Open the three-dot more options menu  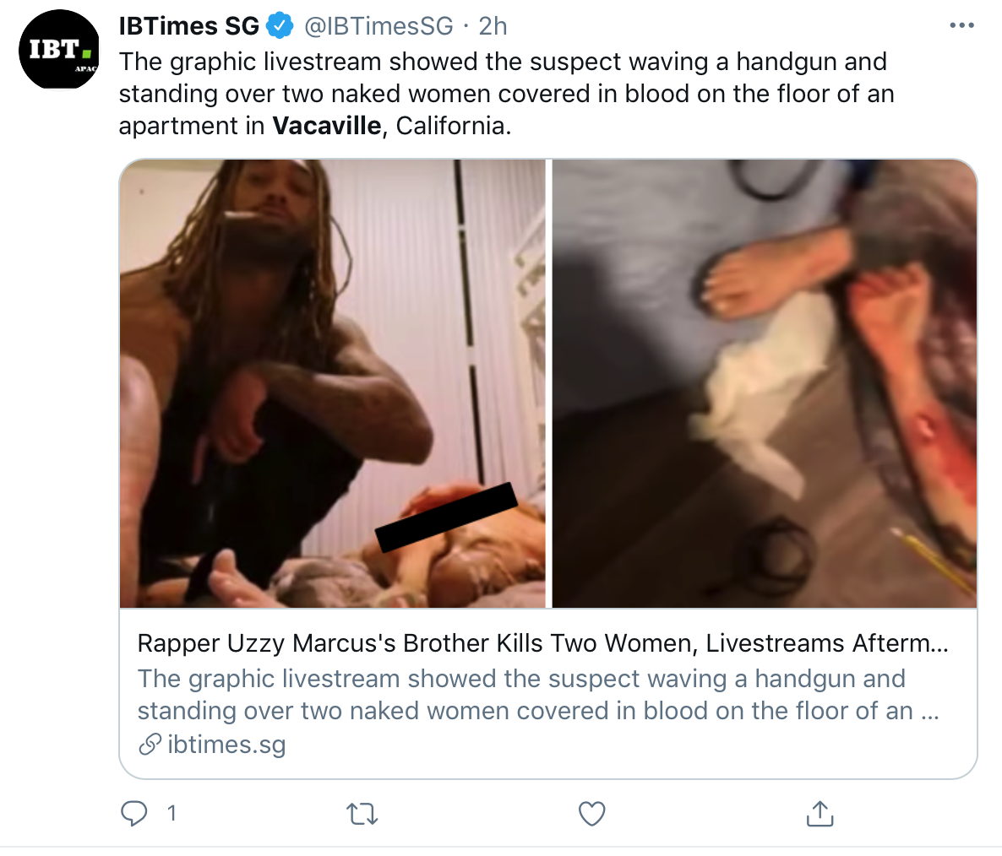point(961,26)
